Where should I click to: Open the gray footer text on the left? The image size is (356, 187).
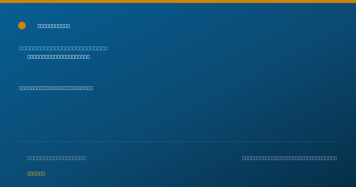click(57, 158)
